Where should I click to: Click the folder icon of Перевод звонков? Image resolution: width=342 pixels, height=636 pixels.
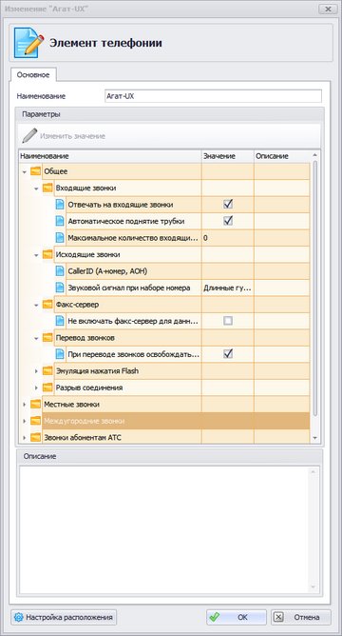pos(47,337)
